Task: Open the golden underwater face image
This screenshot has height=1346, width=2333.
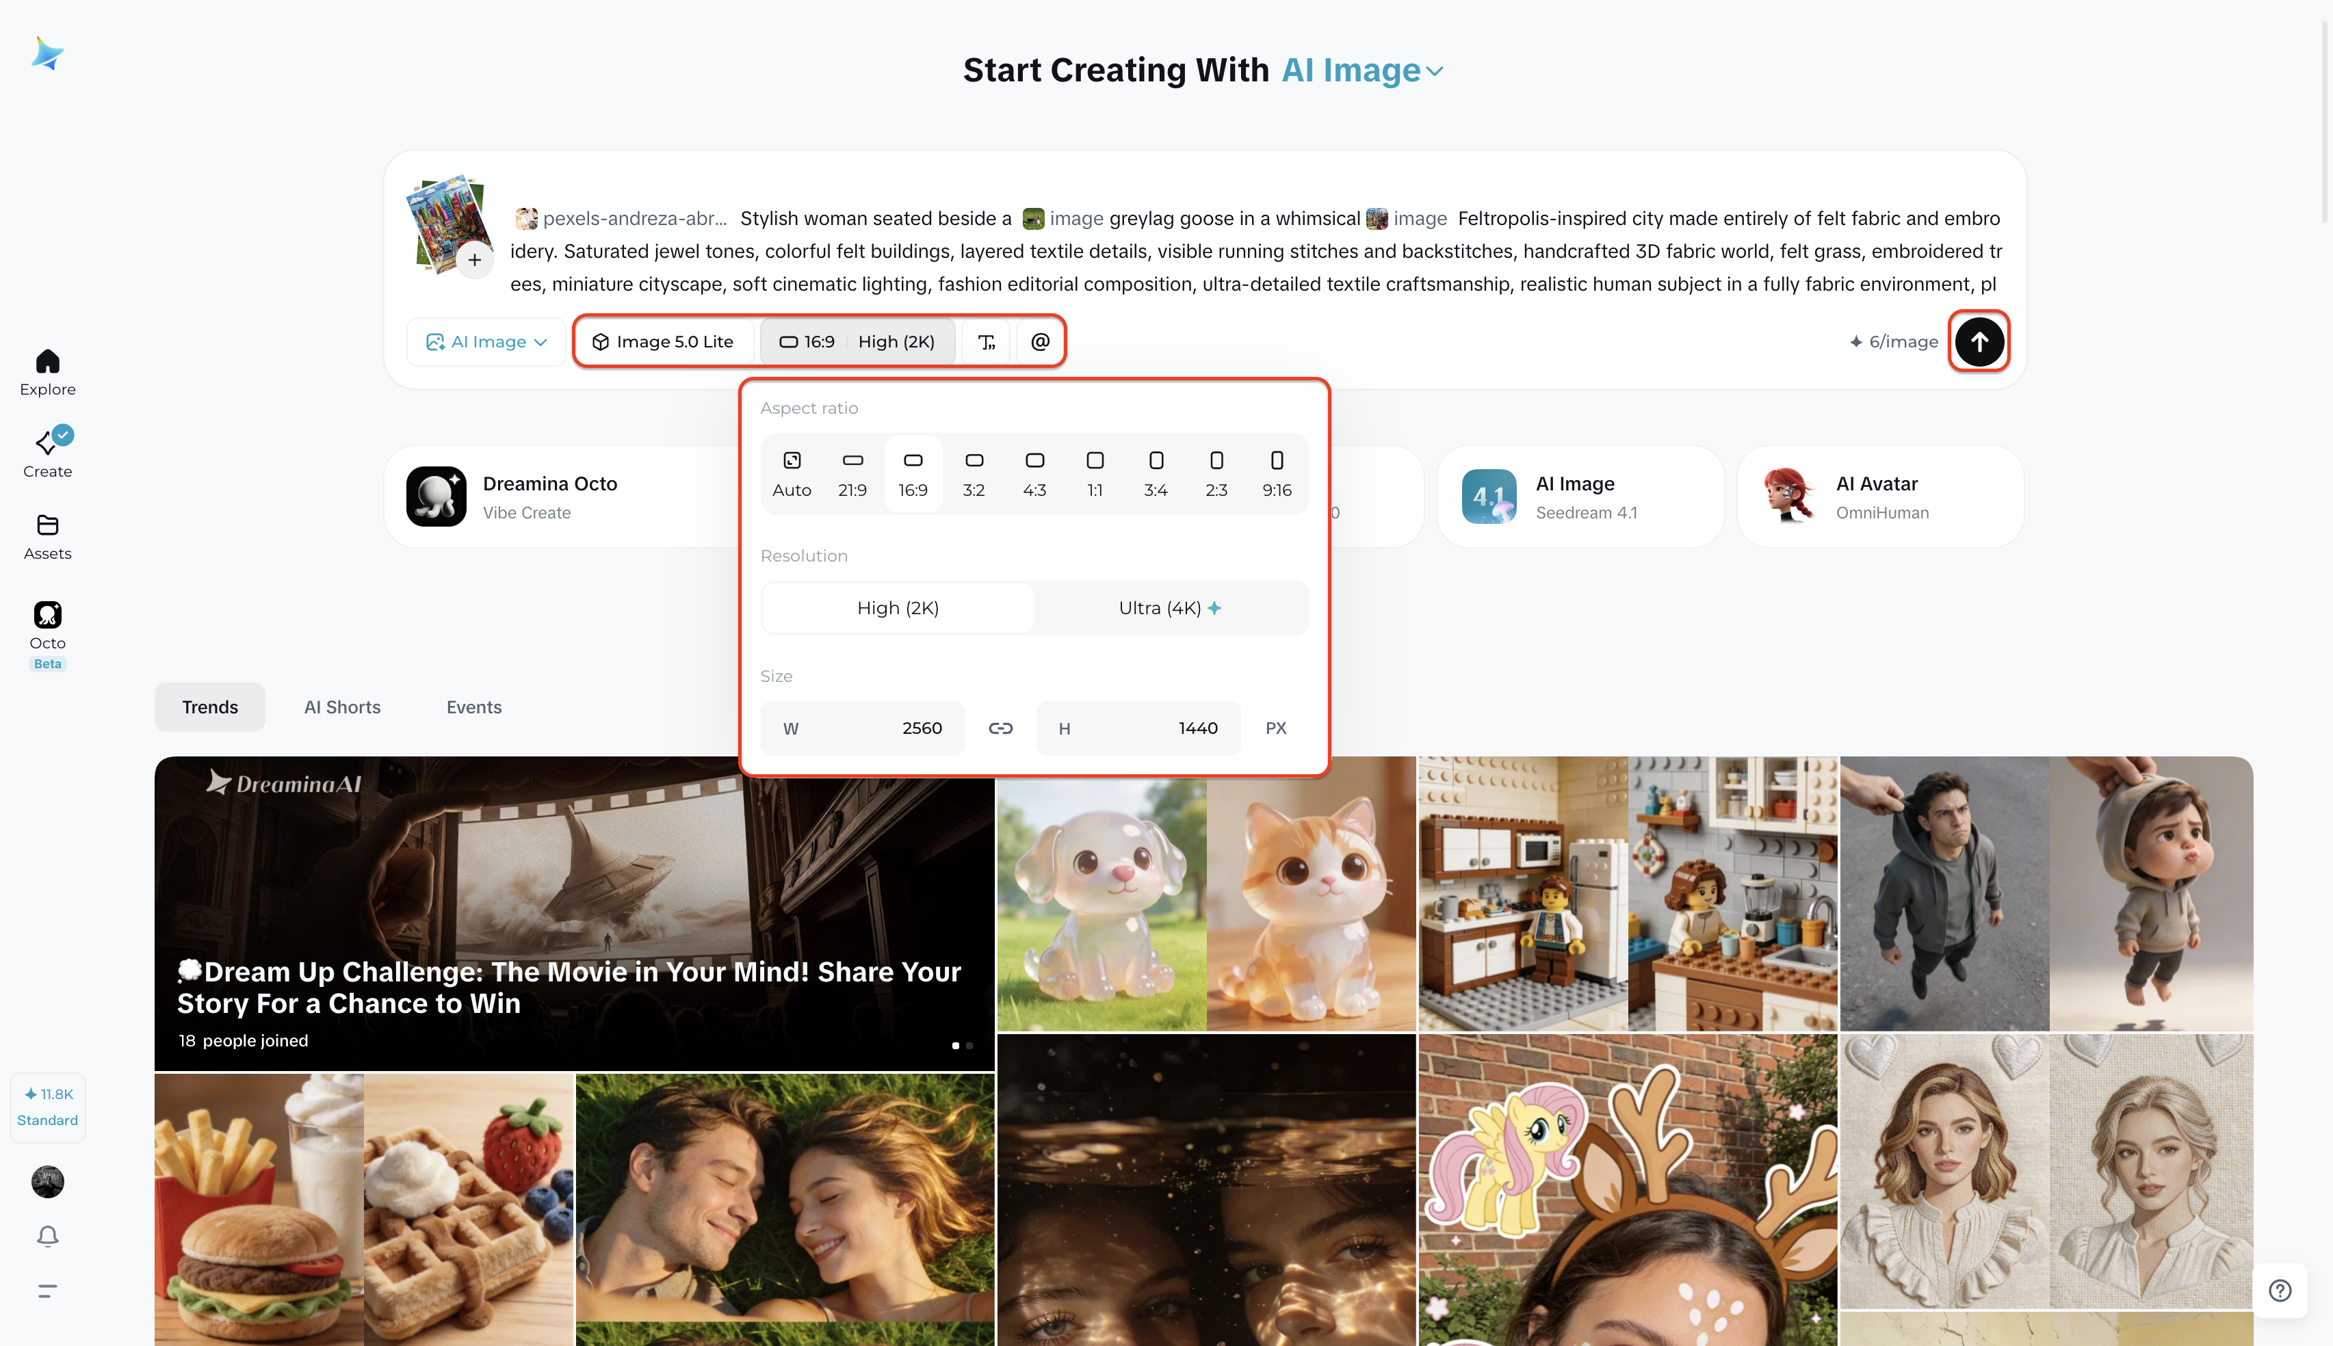Action: 1205,1190
